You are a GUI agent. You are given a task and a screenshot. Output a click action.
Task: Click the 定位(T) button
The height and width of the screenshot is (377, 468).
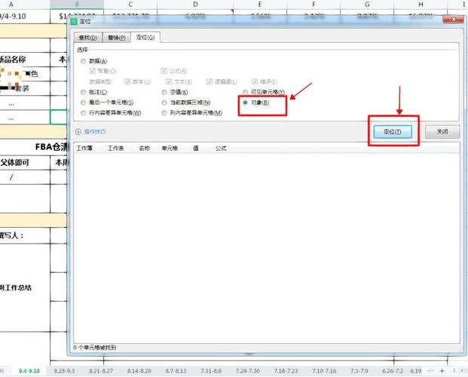click(x=393, y=132)
